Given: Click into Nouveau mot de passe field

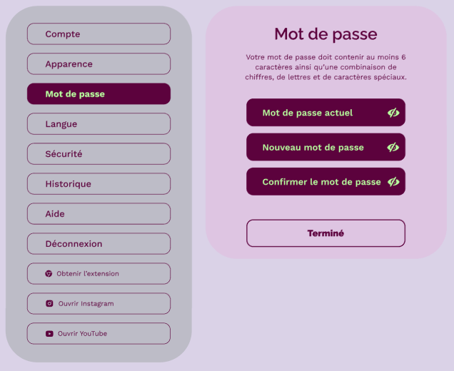Looking at the screenshot, I should tap(314, 148).
